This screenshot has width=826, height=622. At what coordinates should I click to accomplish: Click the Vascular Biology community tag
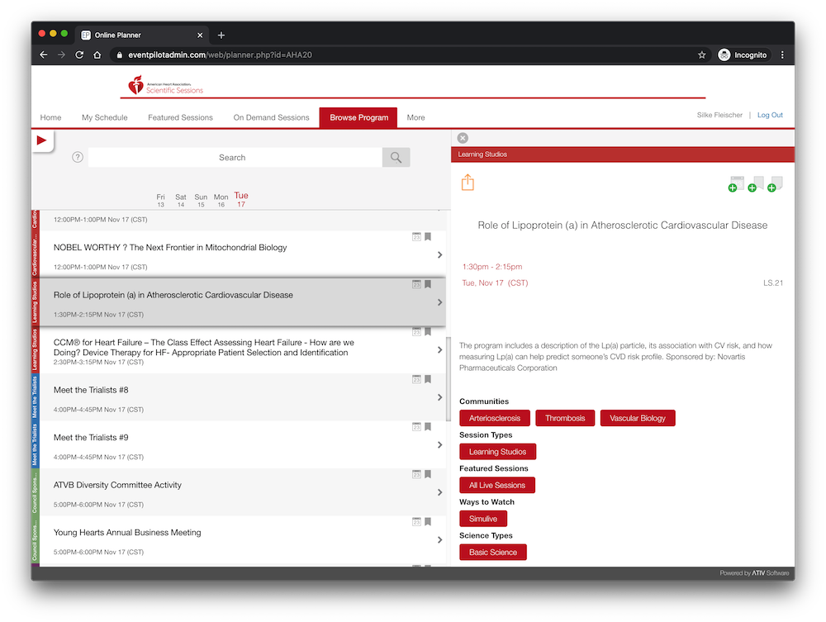point(638,418)
